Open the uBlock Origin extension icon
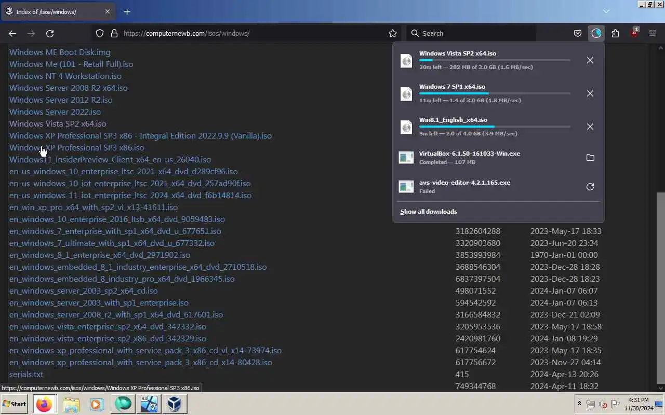The width and height of the screenshot is (665, 415). (634, 33)
